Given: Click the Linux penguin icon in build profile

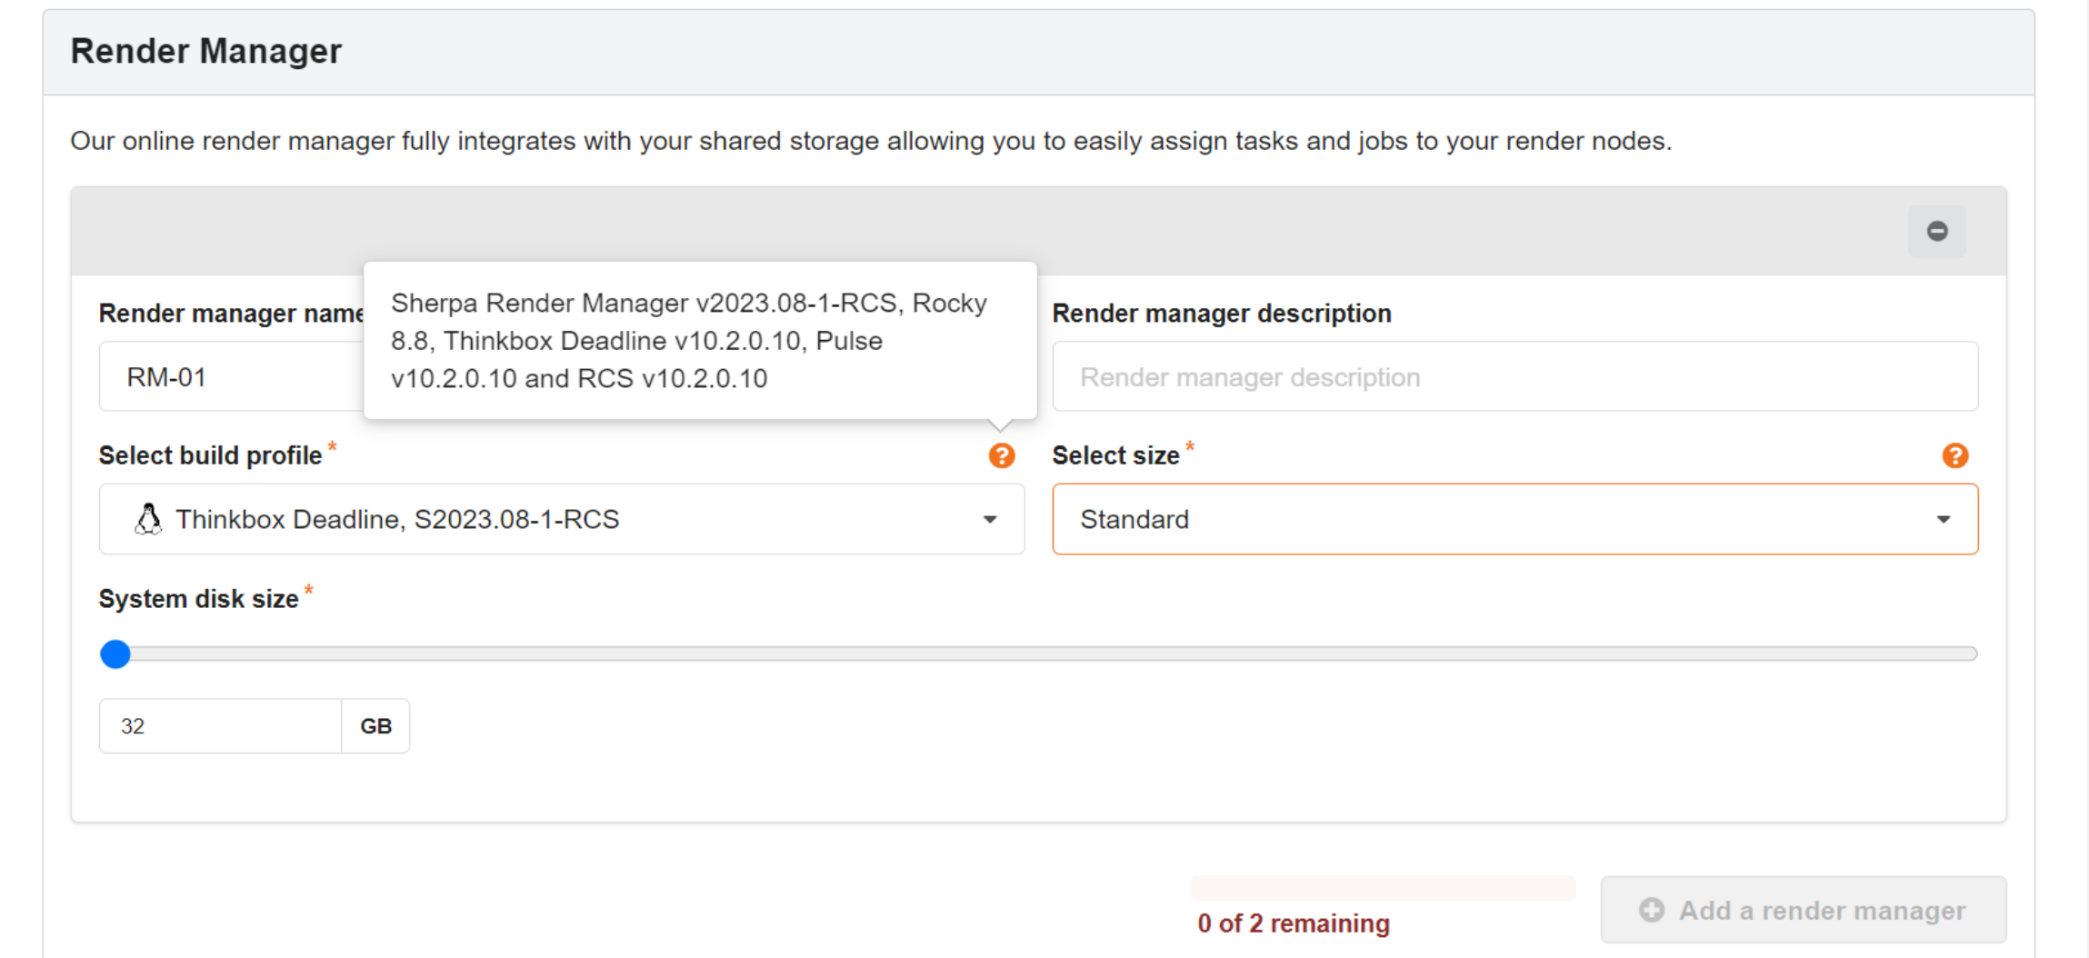Looking at the screenshot, I should 148,519.
